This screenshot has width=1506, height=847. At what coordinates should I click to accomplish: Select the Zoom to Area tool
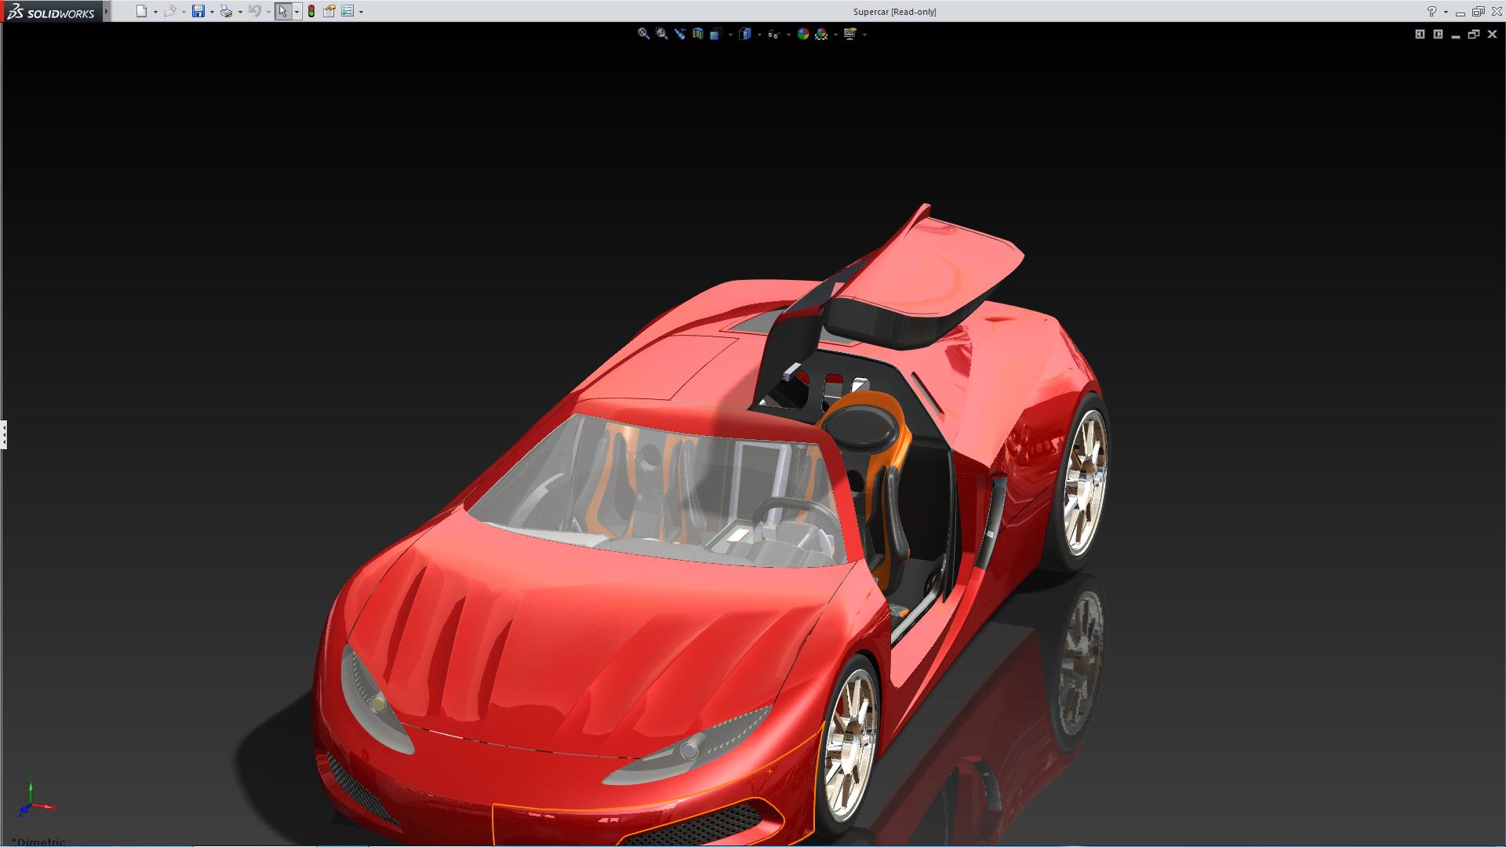click(x=661, y=34)
